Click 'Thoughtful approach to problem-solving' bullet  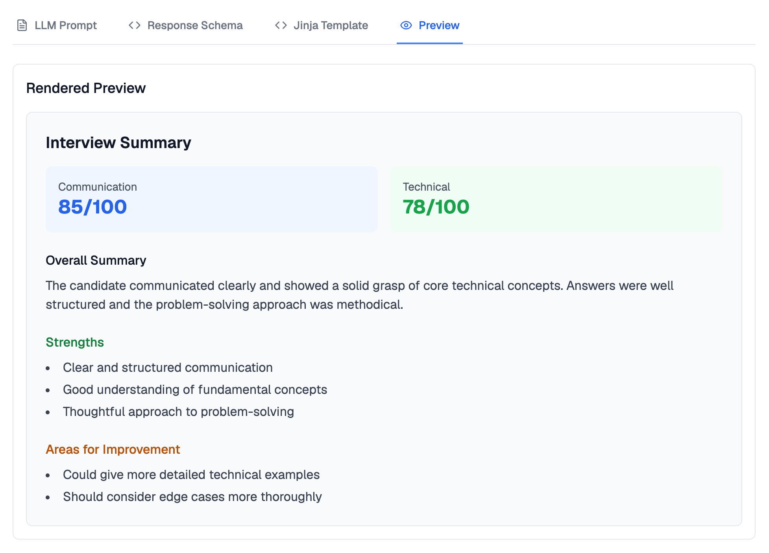pos(179,412)
